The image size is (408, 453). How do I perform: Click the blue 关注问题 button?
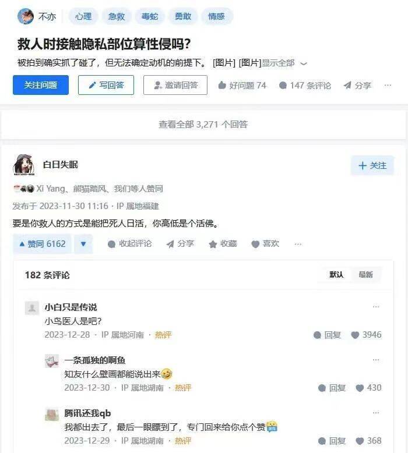pos(41,85)
